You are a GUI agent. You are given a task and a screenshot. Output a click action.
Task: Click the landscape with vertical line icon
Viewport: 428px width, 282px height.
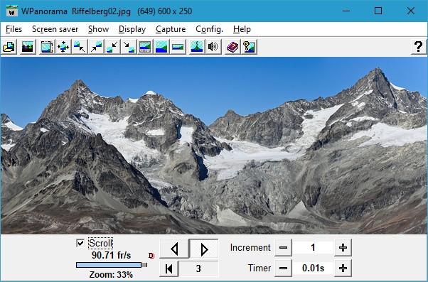click(197, 47)
